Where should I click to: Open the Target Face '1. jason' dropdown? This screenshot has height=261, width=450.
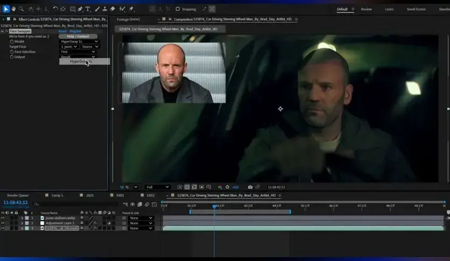pyautogui.click(x=69, y=46)
